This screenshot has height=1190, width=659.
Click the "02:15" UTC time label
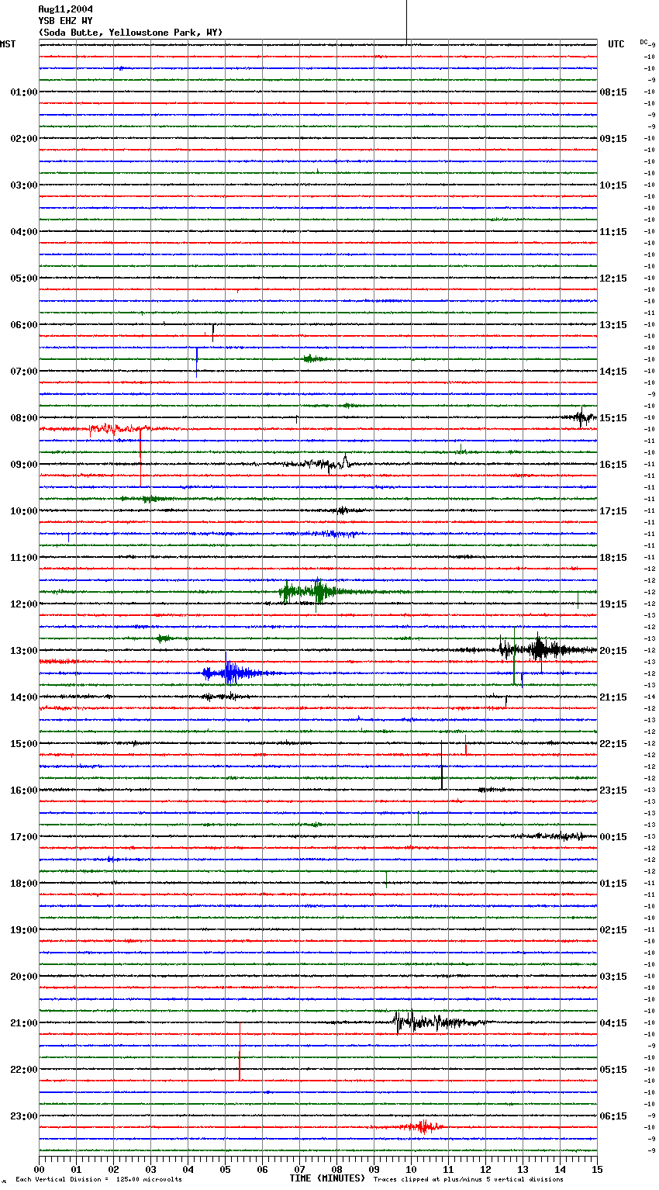[613, 930]
